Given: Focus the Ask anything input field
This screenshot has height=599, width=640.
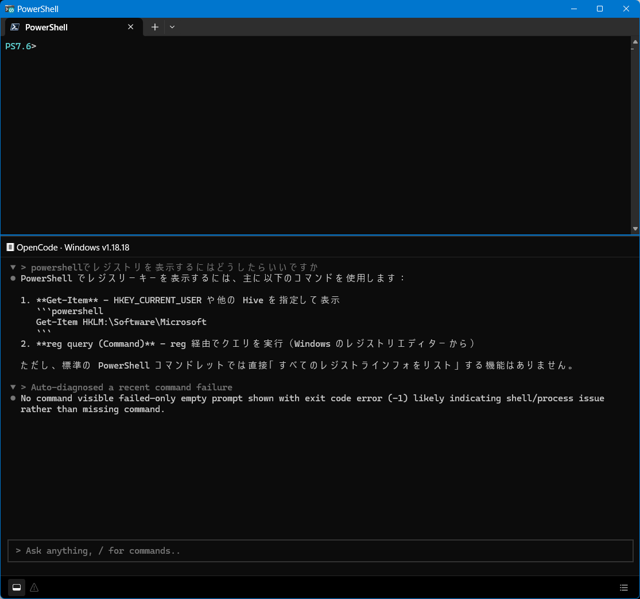Looking at the screenshot, I should (320, 550).
